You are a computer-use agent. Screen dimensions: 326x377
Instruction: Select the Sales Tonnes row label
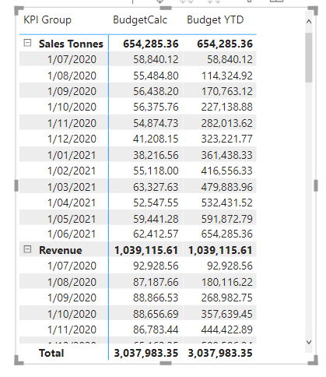tap(71, 44)
